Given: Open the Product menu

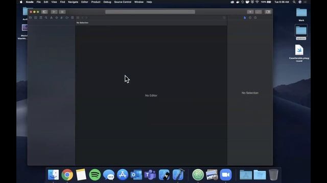Looking at the screenshot, I should point(96,2).
